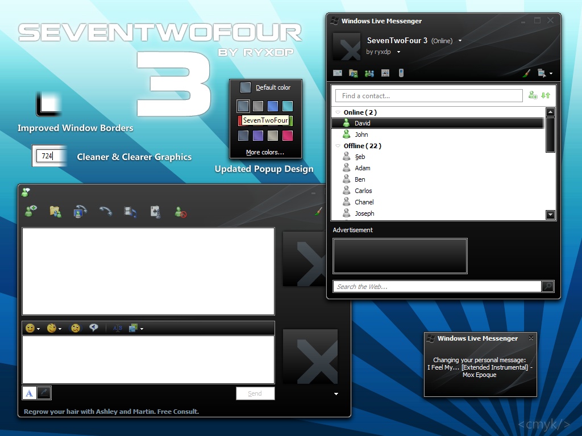582x436 pixels.
Task: Switch to handwriting pen mode
Action: 44,393
